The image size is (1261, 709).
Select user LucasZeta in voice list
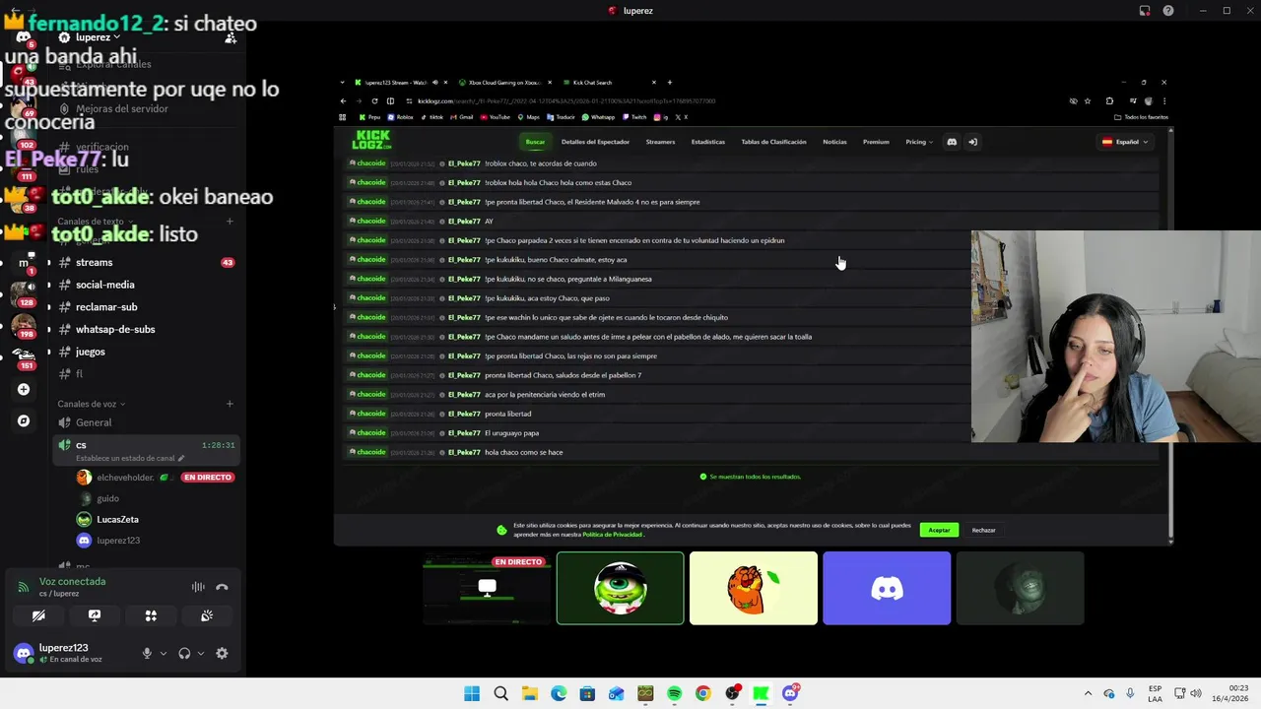[x=117, y=519]
